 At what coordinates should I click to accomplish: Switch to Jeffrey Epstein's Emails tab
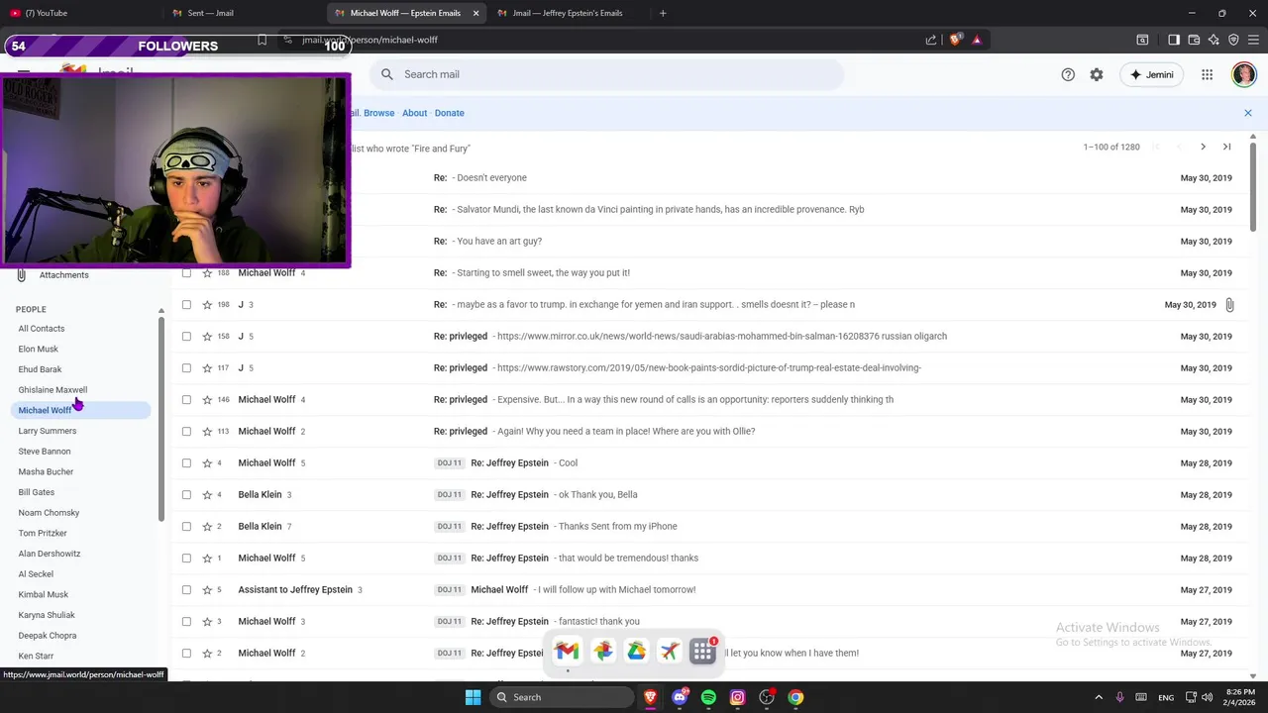tap(569, 13)
